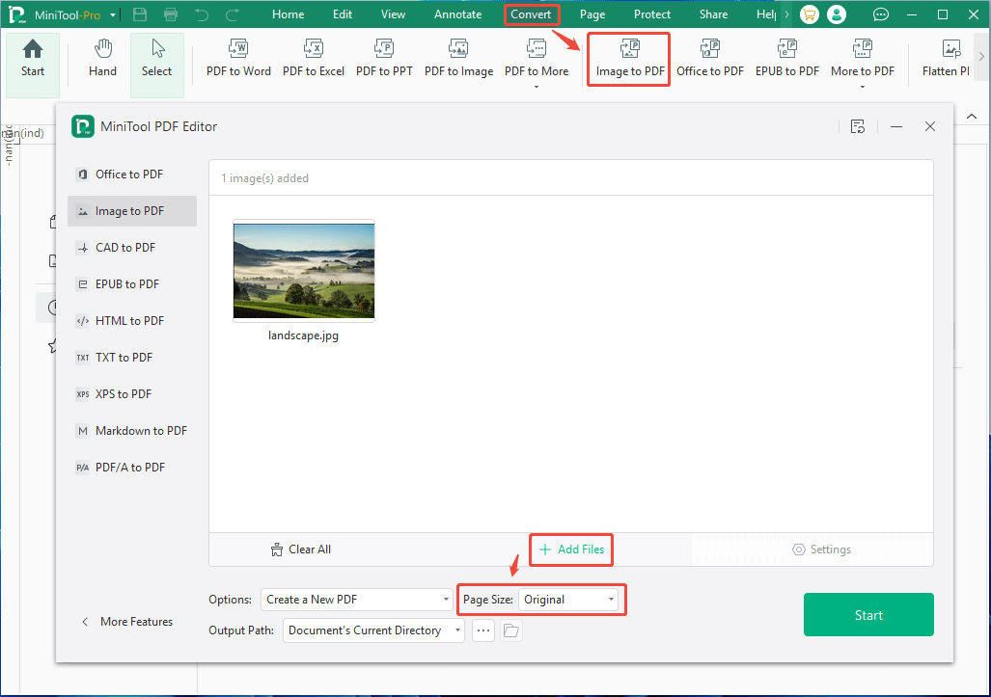Switch to the Convert ribbon tab

[x=531, y=14]
